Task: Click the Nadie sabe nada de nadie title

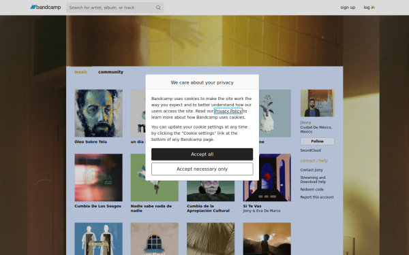Action: click(x=151, y=209)
